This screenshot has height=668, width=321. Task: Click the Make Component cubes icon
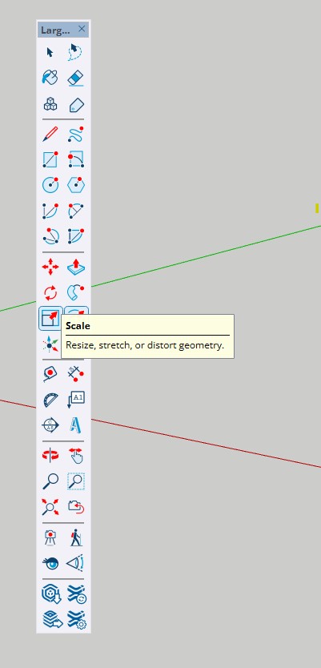[50, 104]
